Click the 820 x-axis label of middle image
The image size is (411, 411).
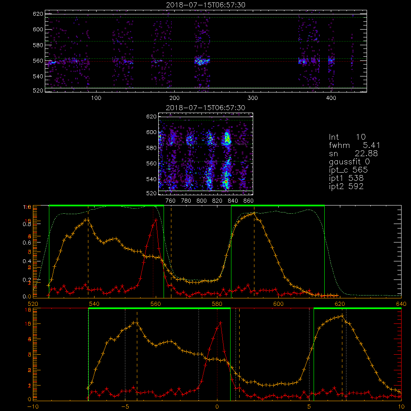pos(217,201)
